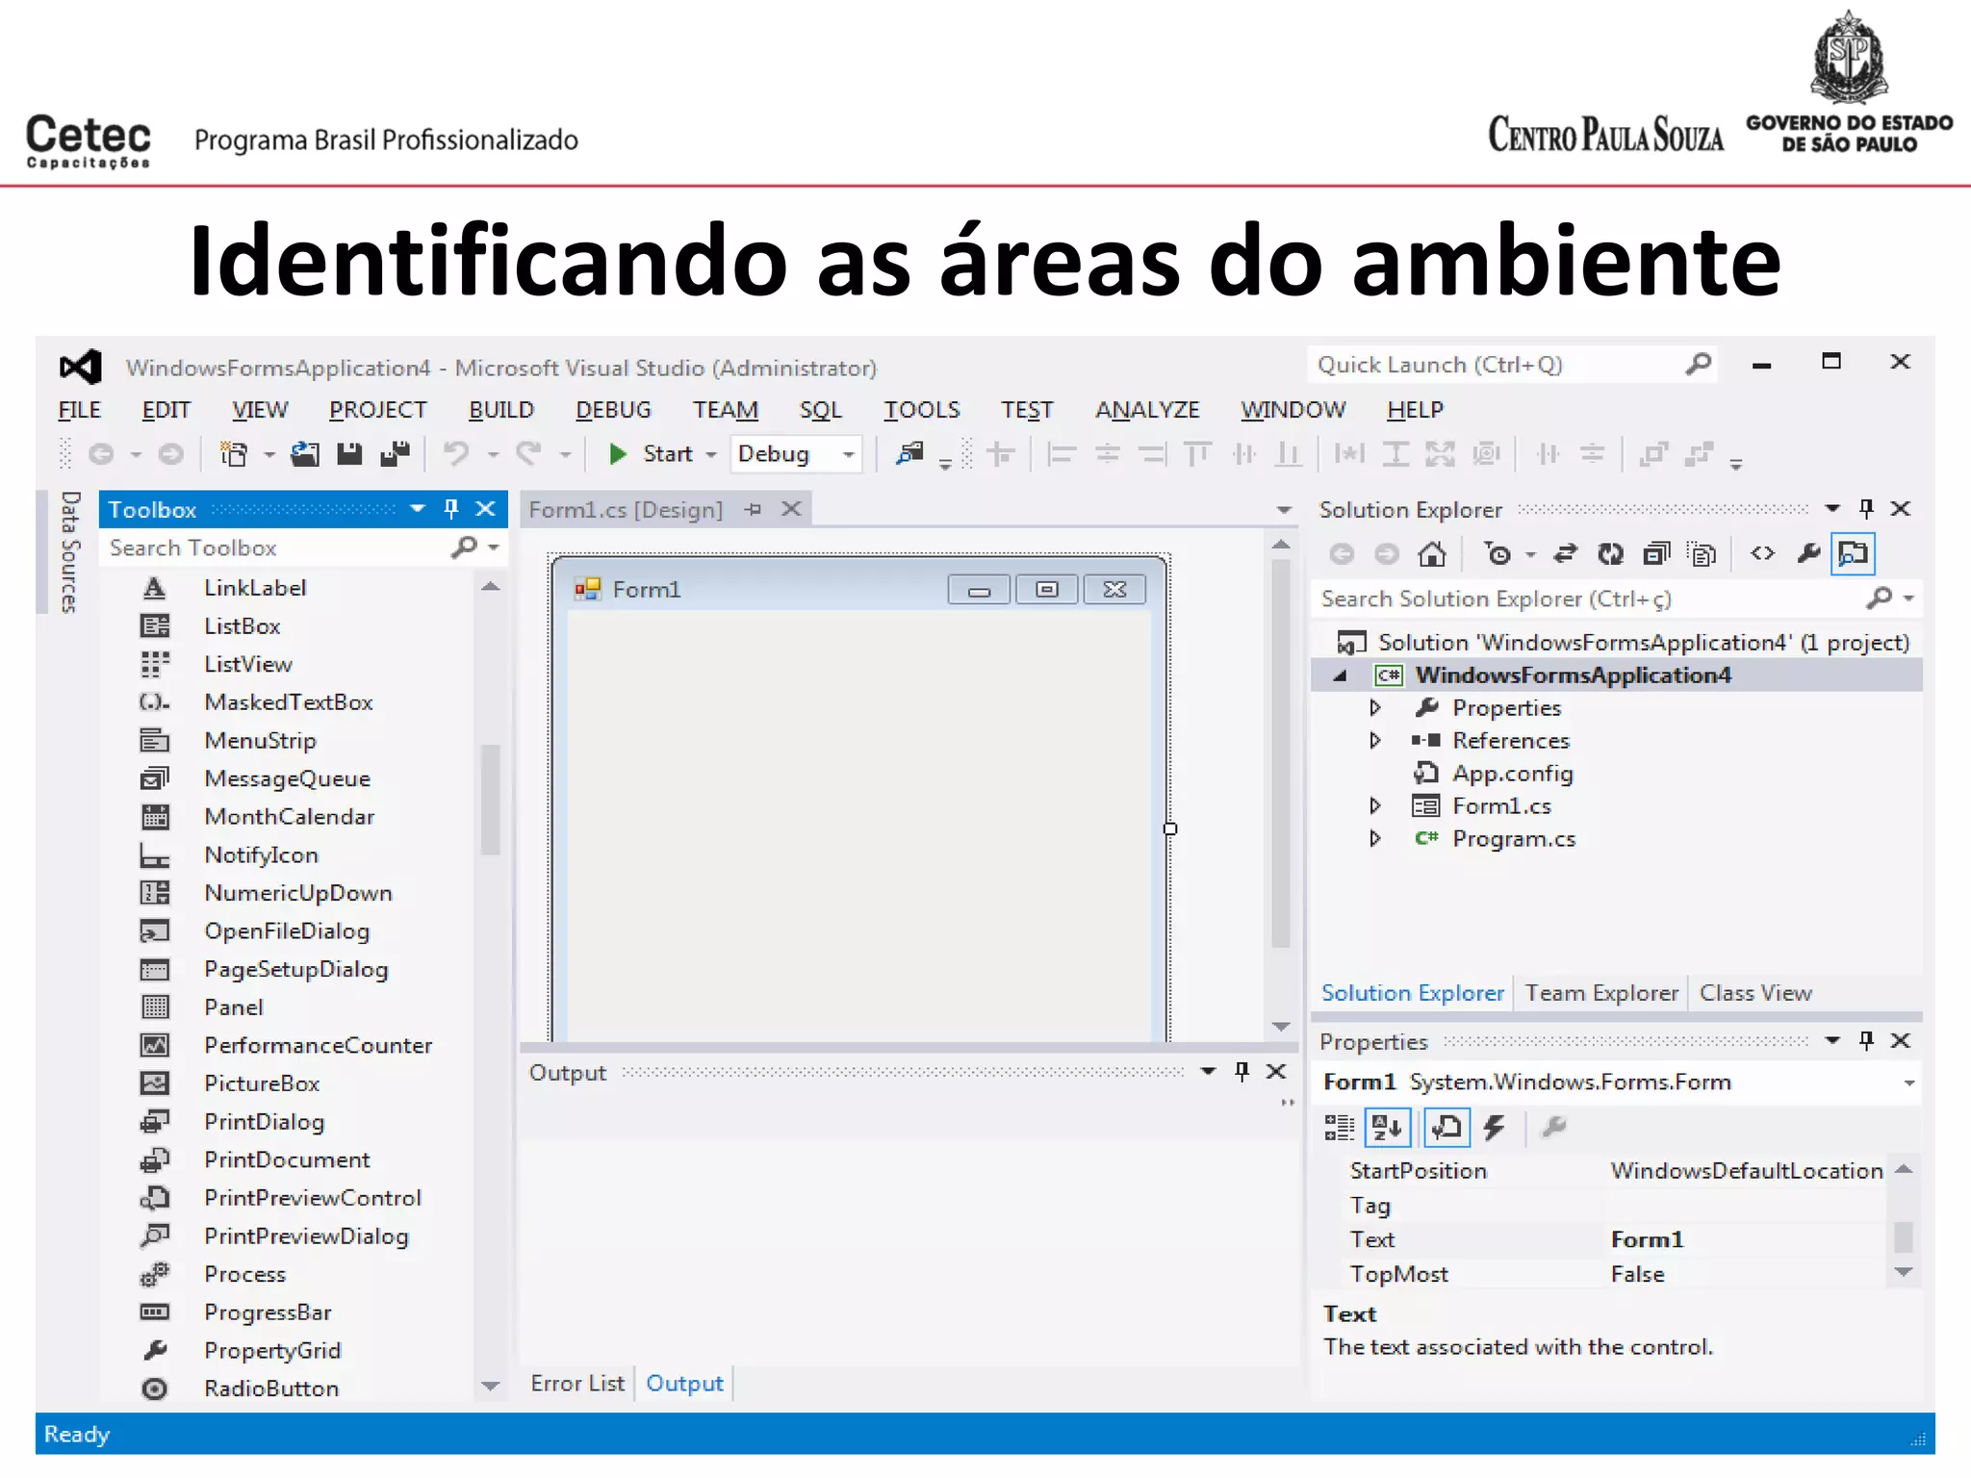1971x1478 pixels.
Task: Open the Data Sources side tab
Action: point(69,551)
